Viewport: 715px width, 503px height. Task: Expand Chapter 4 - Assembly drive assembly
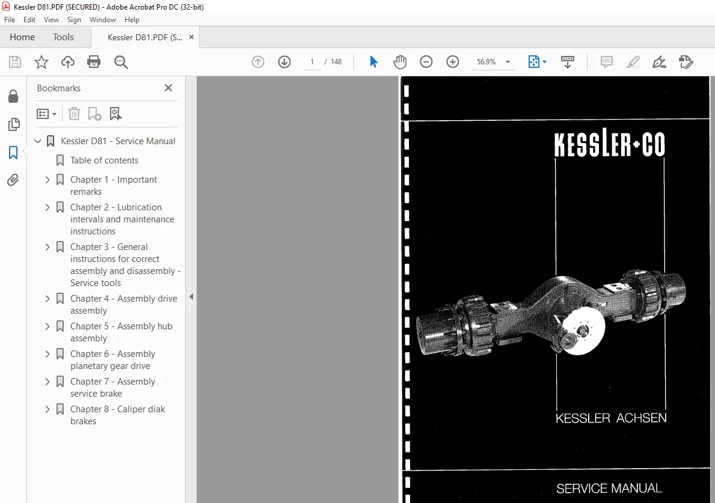[x=48, y=299]
